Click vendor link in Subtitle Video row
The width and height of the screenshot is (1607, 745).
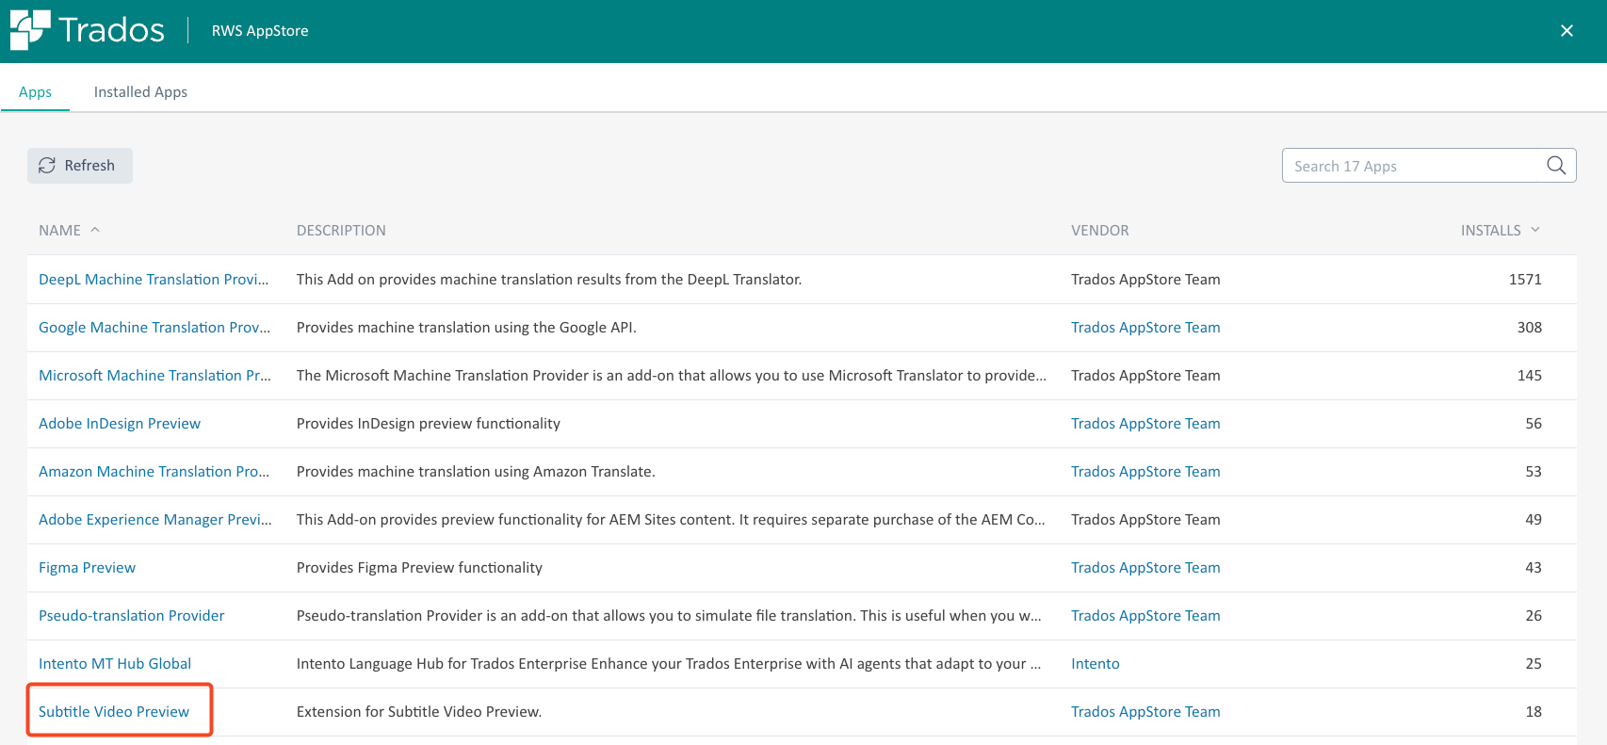click(x=1145, y=712)
